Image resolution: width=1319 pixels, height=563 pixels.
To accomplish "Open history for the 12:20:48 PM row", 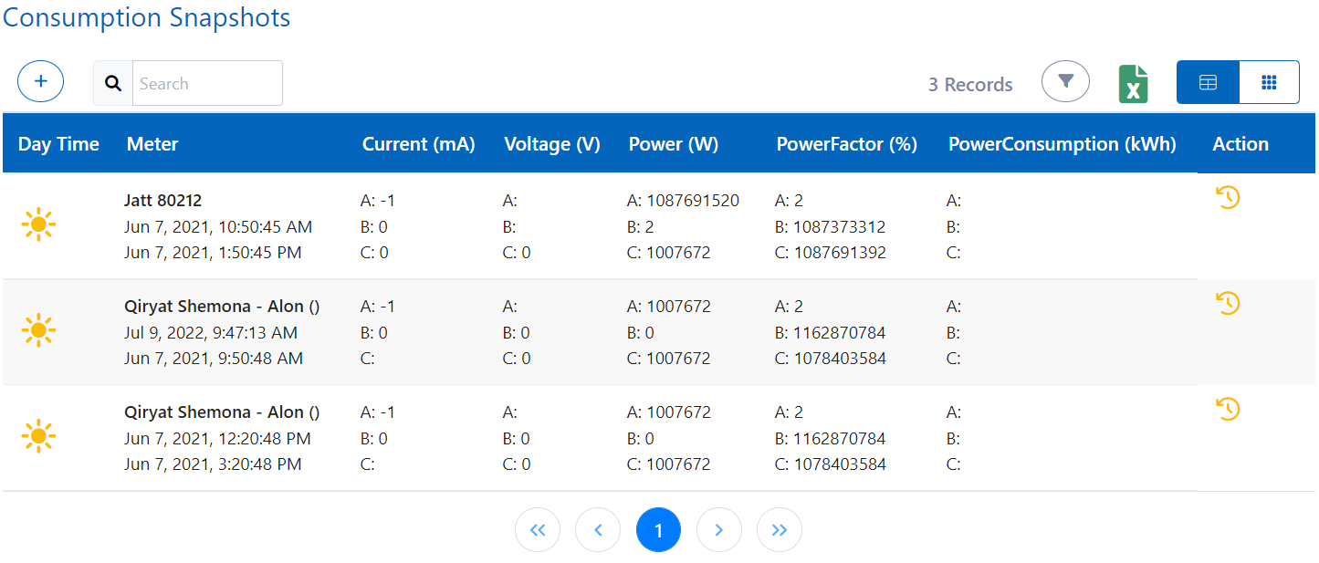I will coord(1228,409).
